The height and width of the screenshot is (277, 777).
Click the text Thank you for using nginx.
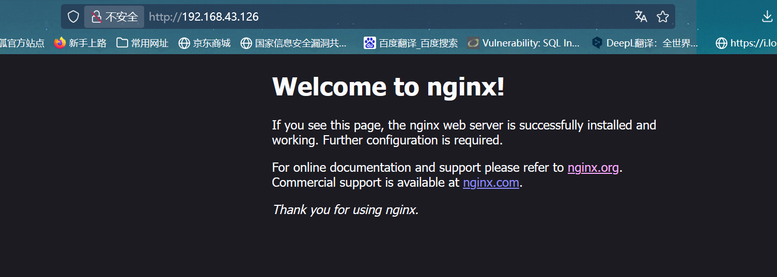345,210
